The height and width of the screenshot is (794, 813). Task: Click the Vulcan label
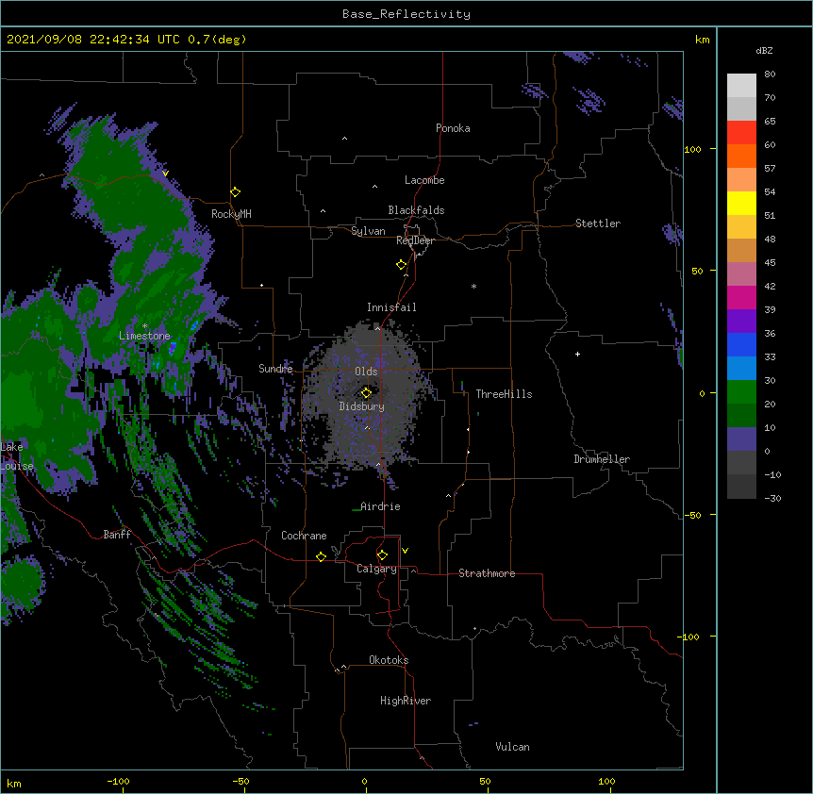pos(512,747)
